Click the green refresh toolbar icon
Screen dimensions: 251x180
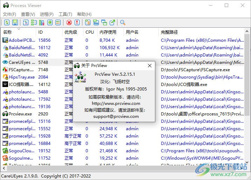(x=7, y=22)
